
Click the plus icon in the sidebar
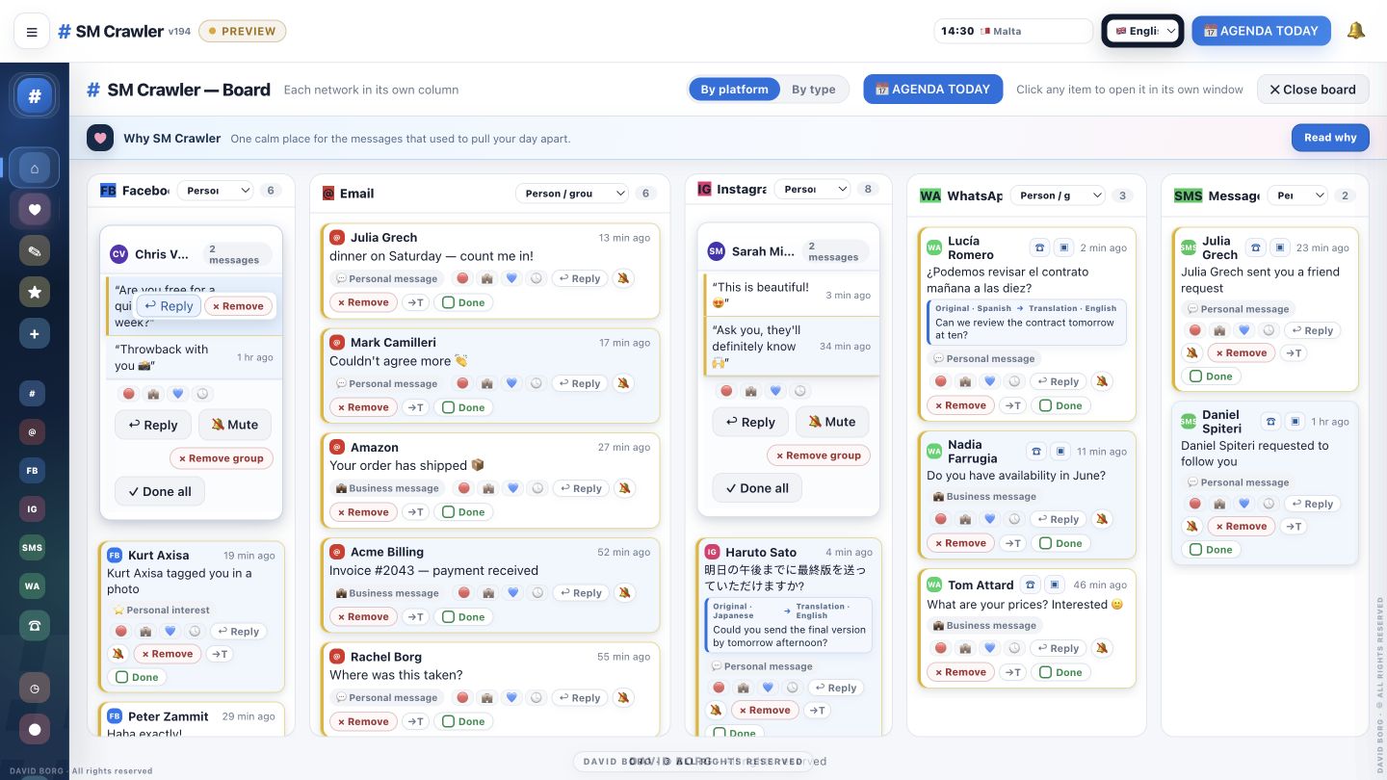click(x=35, y=333)
